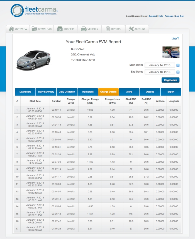Viewport: 195px width, 239px height.
Task: Click the FleetCarma logo
Action: pos(34,11)
